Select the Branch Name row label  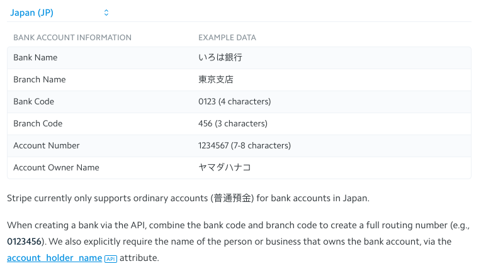[40, 80]
